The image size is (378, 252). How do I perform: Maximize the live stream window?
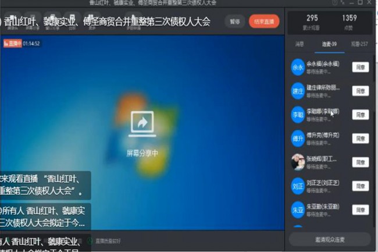tap(360, 2)
